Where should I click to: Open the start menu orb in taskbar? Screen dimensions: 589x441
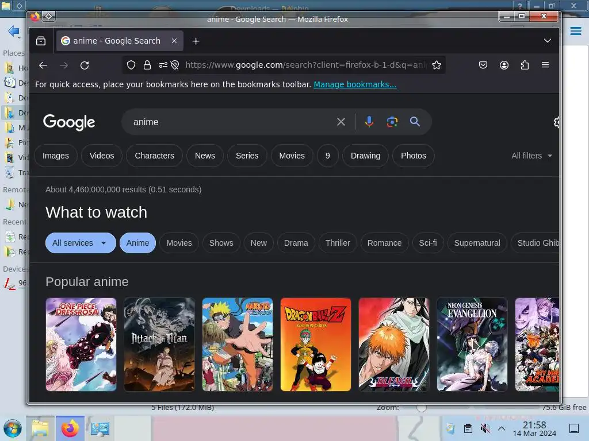(13, 428)
